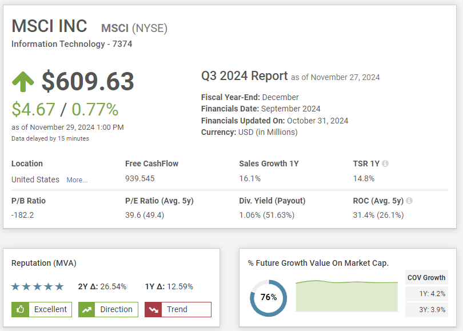This screenshot has width=463, height=331.
Task: Click the Trend label
Action: (x=177, y=309)
